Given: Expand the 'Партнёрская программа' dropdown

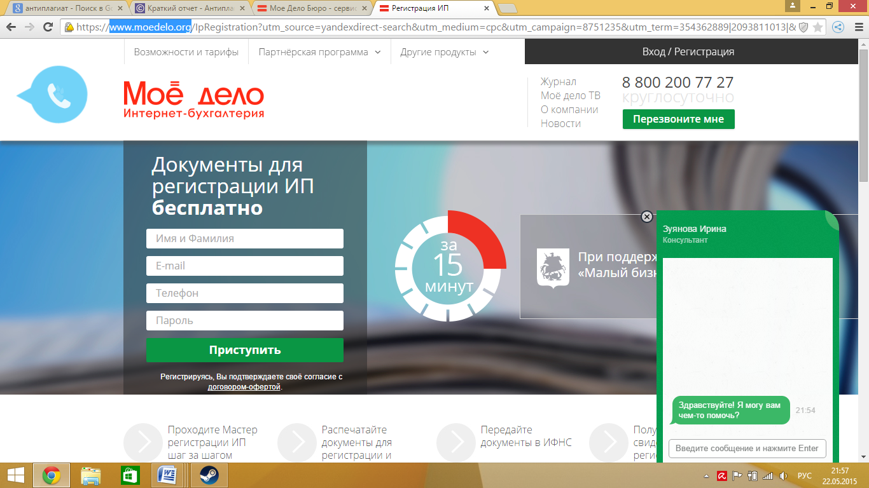Looking at the screenshot, I should [319, 52].
